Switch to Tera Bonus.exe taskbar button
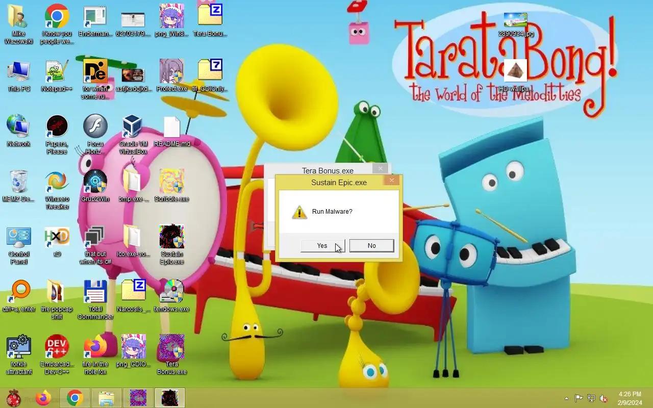Viewport: 653px width, 408px height. [x=138, y=398]
